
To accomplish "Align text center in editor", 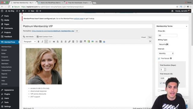I will click(x=62, y=42).
